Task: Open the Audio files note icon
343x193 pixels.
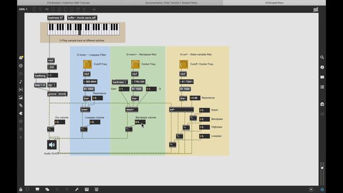Action: (21, 81)
